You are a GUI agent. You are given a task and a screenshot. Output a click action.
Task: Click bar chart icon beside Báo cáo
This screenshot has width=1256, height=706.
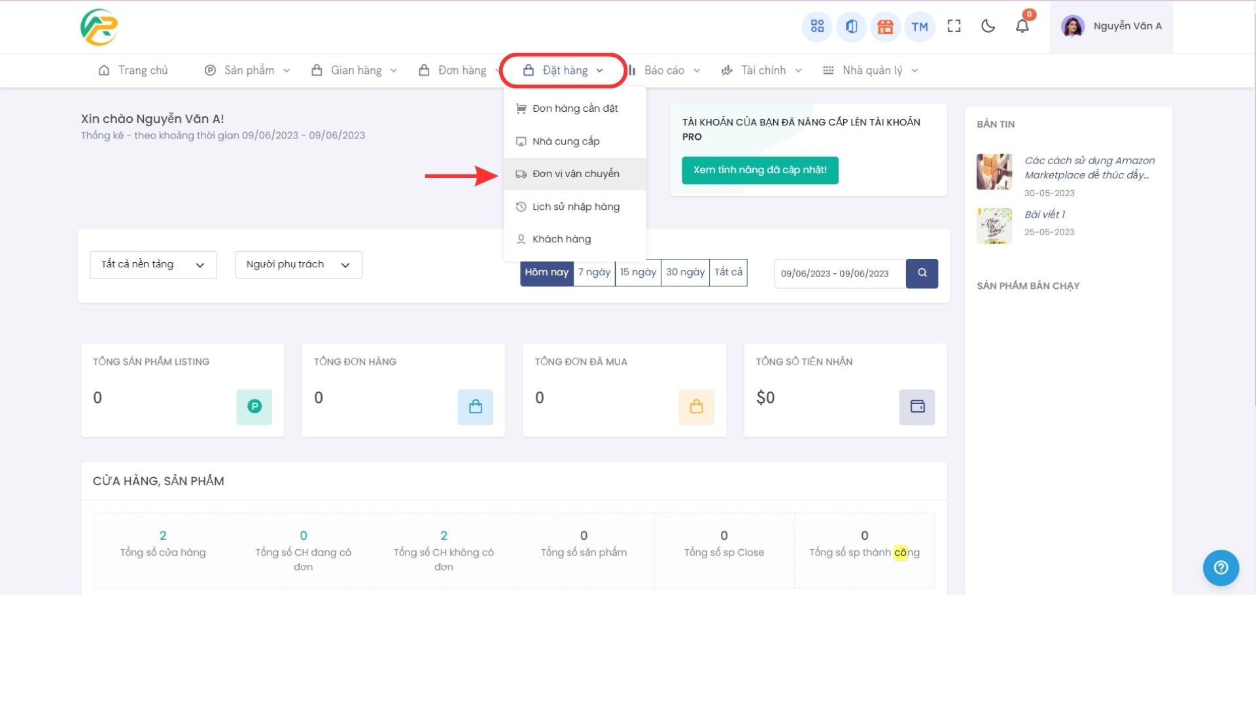click(x=632, y=71)
